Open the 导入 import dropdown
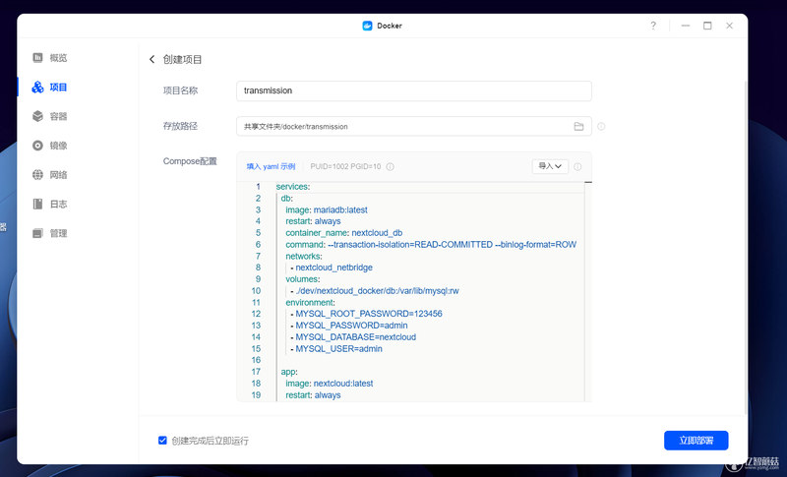The height and width of the screenshot is (477, 787). tap(550, 166)
